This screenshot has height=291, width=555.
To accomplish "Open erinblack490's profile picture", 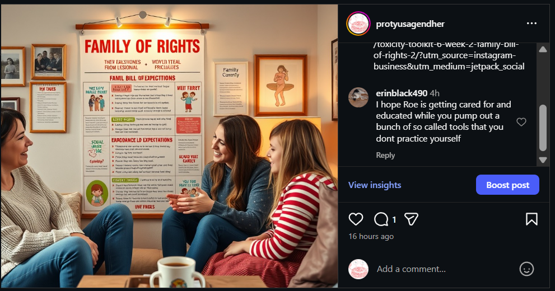I will tap(358, 97).
